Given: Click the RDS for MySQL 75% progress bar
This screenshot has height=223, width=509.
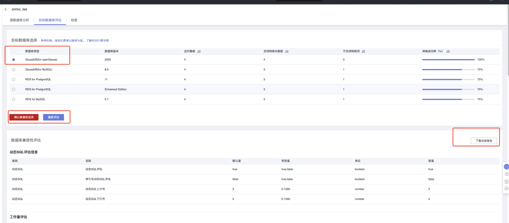Looking at the screenshot, I should tap(448, 99).
